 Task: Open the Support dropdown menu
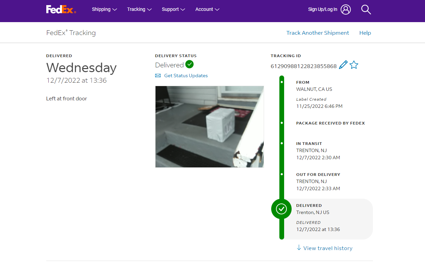click(173, 10)
